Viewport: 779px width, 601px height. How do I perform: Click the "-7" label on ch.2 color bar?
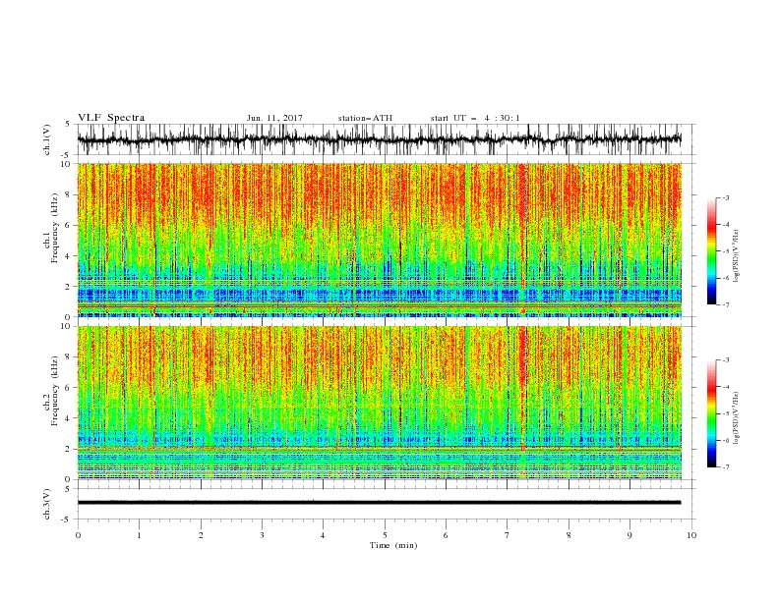coord(726,466)
